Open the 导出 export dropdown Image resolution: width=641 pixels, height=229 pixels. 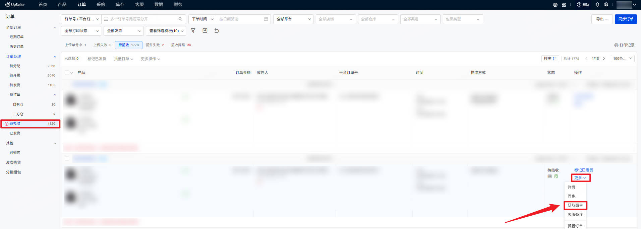point(602,19)
